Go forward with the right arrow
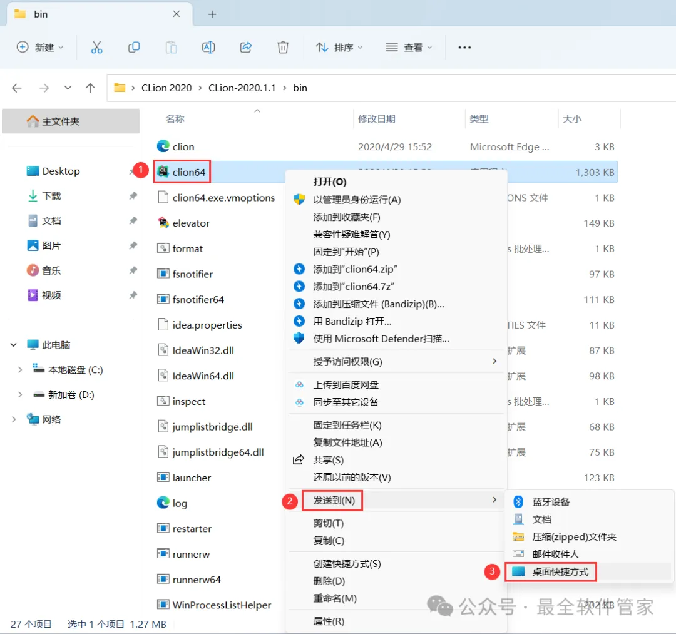Image resolution: width=676 pixels, height=634 pixels. 44,88
